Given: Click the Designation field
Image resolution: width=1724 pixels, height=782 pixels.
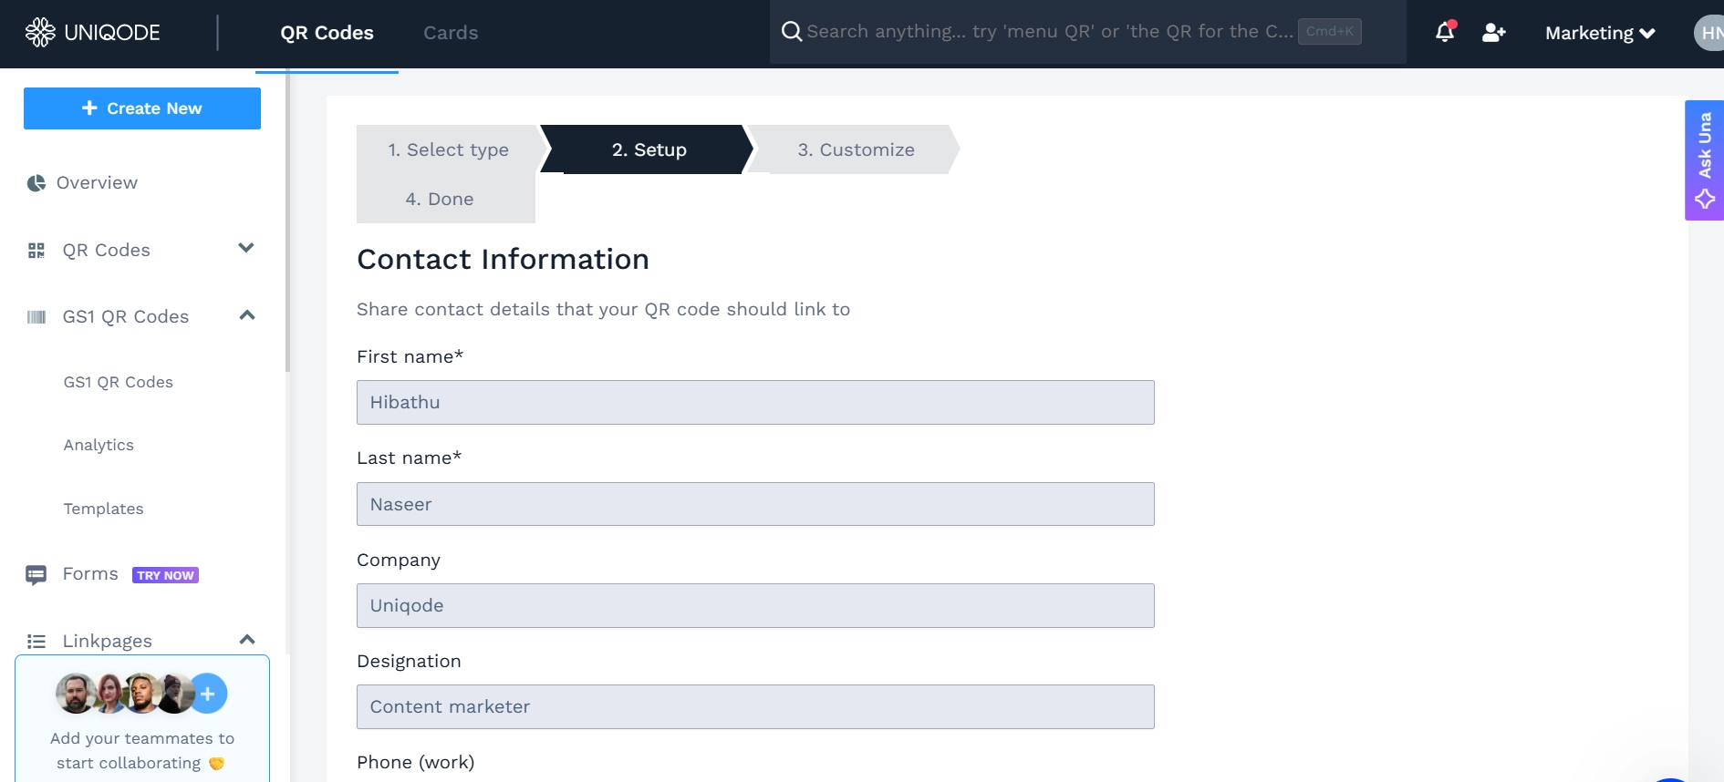Looking at the screenshot, I should coord(755,707).
